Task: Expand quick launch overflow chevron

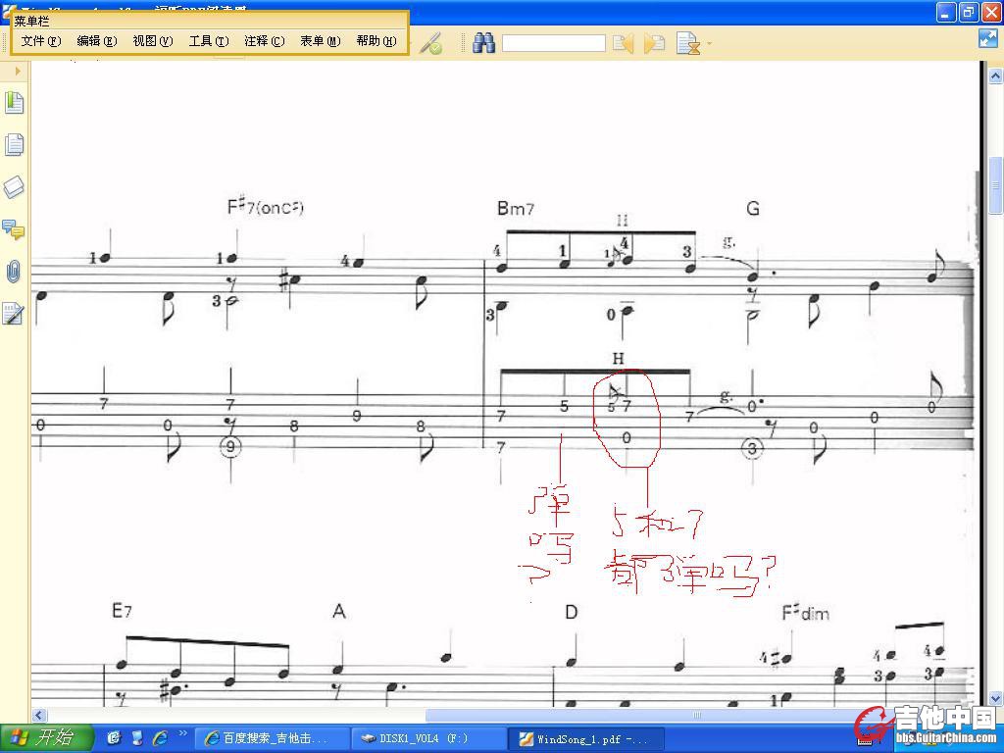Action: tap(182, 732)
